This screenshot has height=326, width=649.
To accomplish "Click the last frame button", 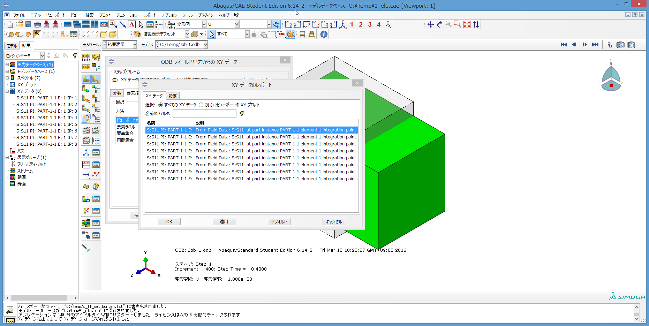I will (x=595, y=45).
